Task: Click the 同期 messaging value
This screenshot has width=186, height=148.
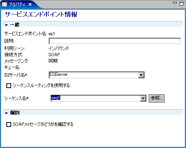Action: (x=53, y=61)
